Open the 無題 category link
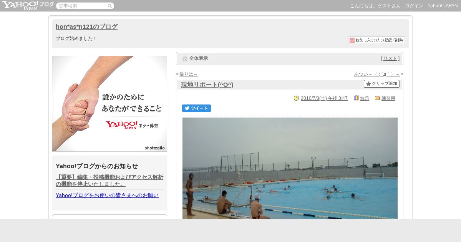 364,98
